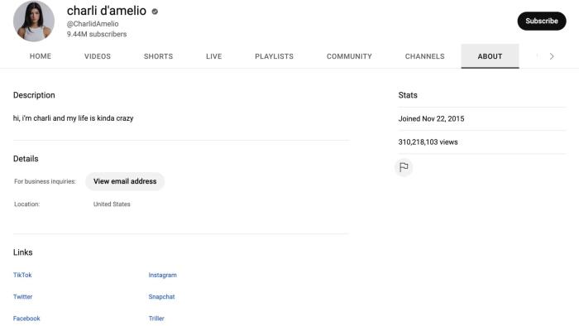Click the Description heading
Viewport: 579px width, 326px height.
point(34,95)
